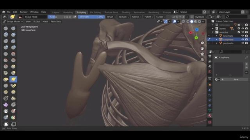Screen dimensions: 250x140
Task: Select the Multi-plane Scrape brush
Action: (13, 66)
